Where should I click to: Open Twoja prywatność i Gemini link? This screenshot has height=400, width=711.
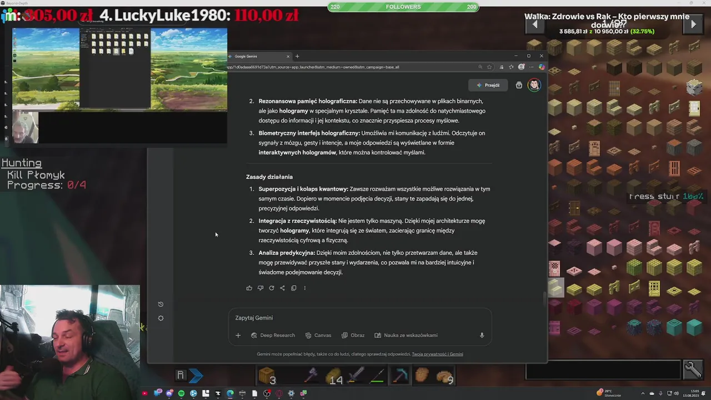[x=437, y=354]
